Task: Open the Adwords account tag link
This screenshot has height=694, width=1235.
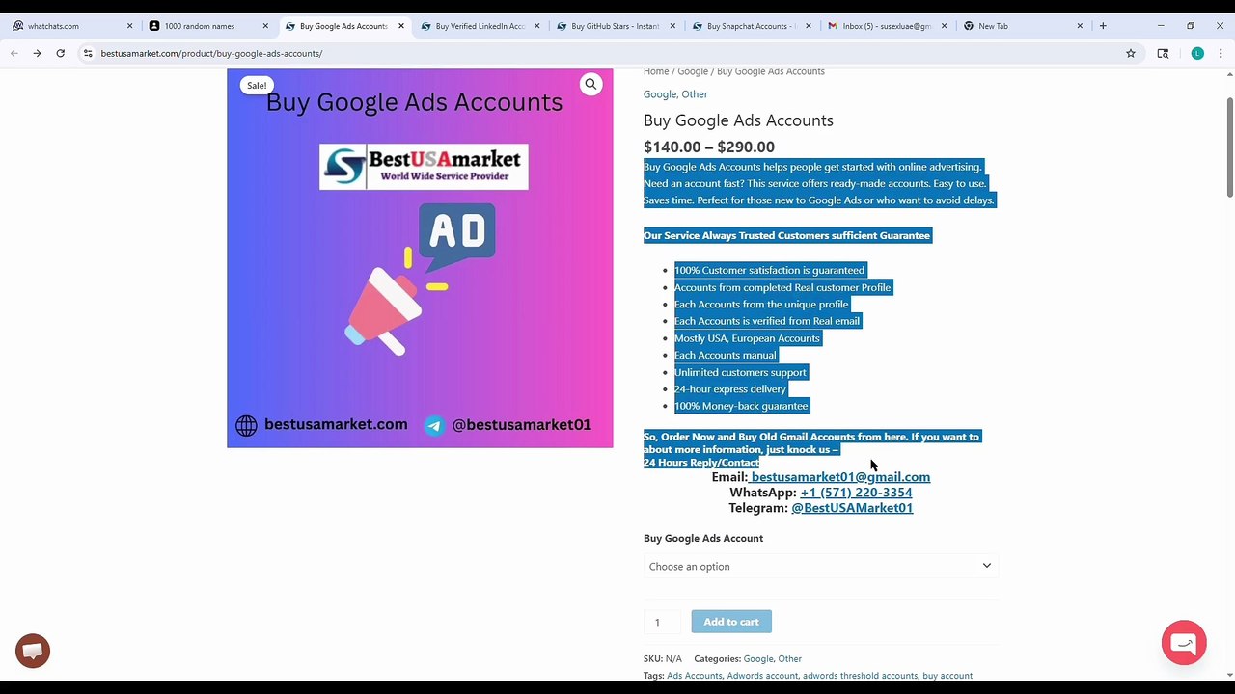Action: (x=762, y=676)
